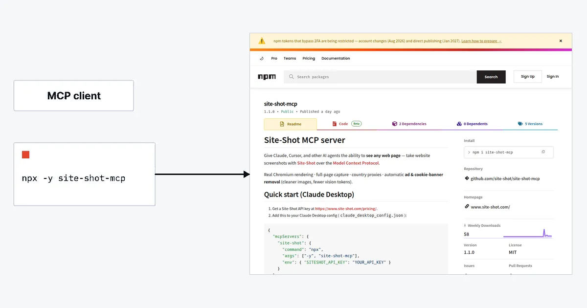Click the warning triangle icon in banner
587x308 pixels.
[262, 41]
